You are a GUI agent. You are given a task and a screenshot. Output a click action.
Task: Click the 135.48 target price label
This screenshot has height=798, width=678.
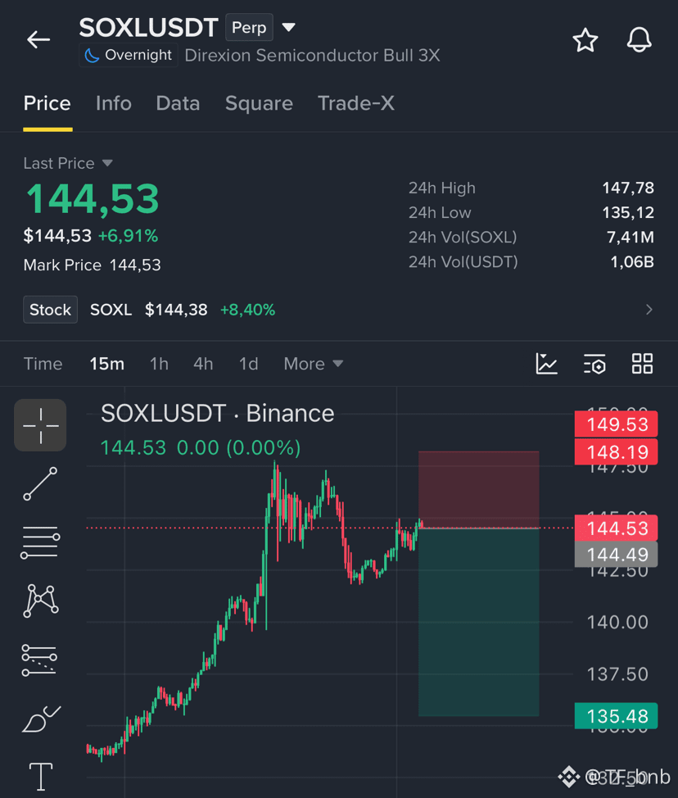click(x=616, y=716)
